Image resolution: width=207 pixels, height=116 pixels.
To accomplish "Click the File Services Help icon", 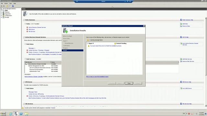I will [181, 104].
